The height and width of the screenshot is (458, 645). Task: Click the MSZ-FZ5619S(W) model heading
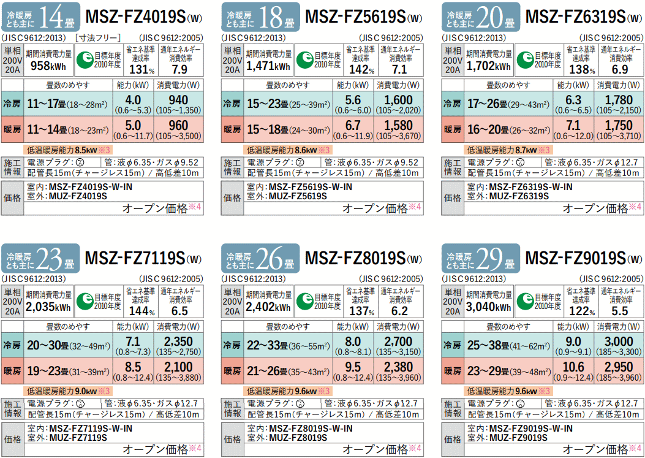[x=364, y=17]
